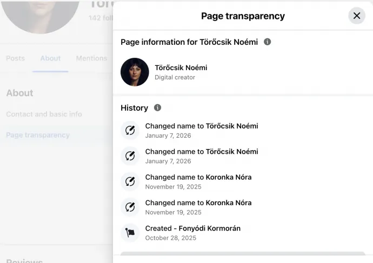Click the Created - Fonyódi Kormorán entry
The image size is (373, 263).
192,228
